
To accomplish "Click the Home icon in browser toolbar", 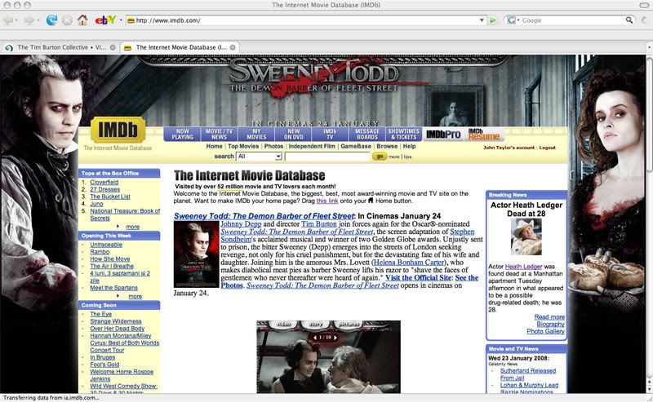I will coord(84,20).
